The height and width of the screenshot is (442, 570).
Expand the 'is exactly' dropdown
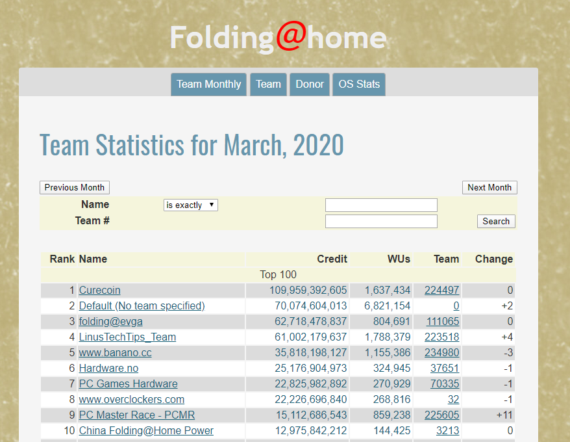tap(190, 205)
